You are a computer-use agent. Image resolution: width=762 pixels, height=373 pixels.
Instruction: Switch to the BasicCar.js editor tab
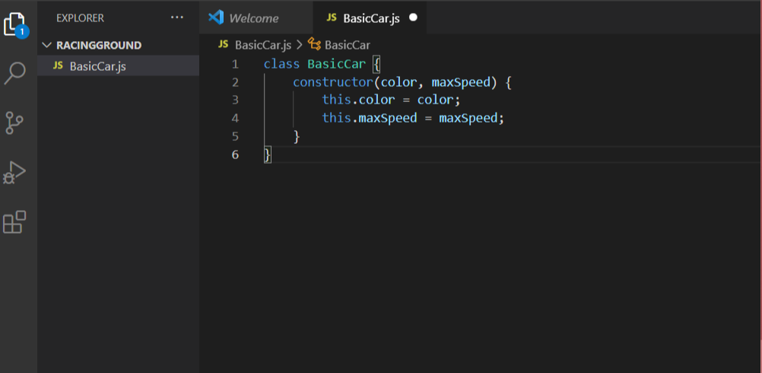[x=371, y=18]
